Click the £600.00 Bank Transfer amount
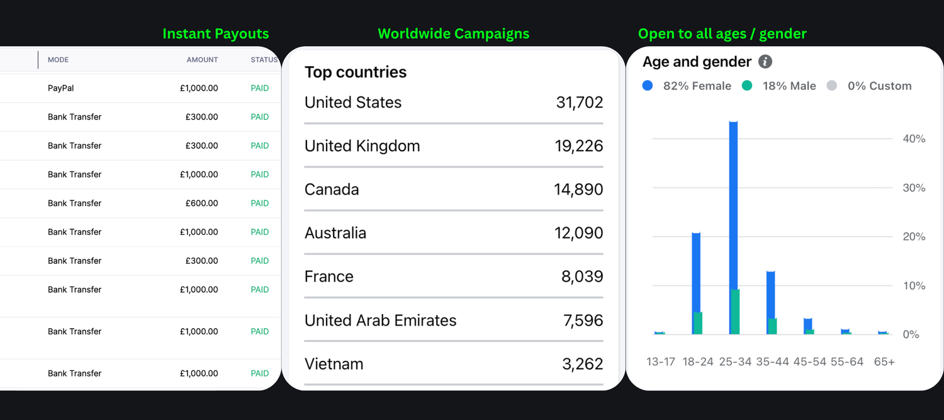The width and height of the screenshot is (944, 420). pyautogui.click(x=201, y=203)
